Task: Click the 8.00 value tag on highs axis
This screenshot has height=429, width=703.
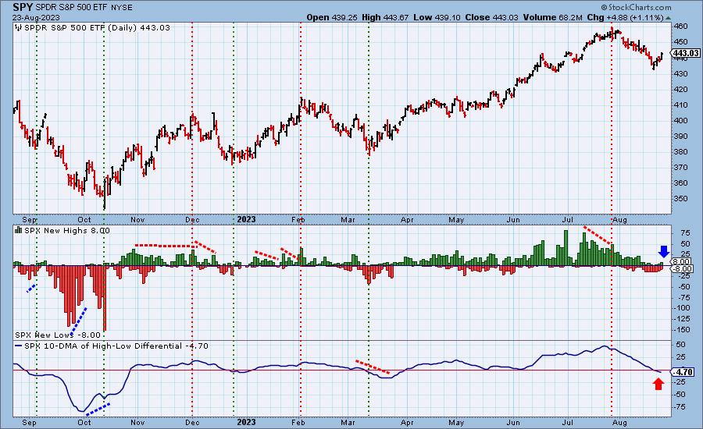Action: (x=681, y=261)
